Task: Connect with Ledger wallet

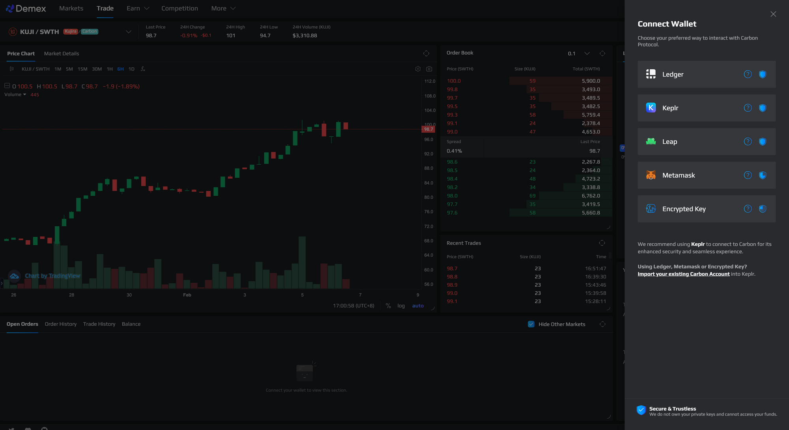Action: 707,74
